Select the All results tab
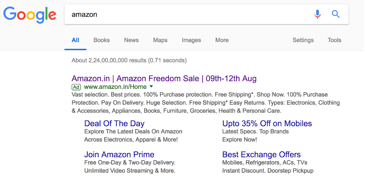365x193 pixels. tap(75, 40)
